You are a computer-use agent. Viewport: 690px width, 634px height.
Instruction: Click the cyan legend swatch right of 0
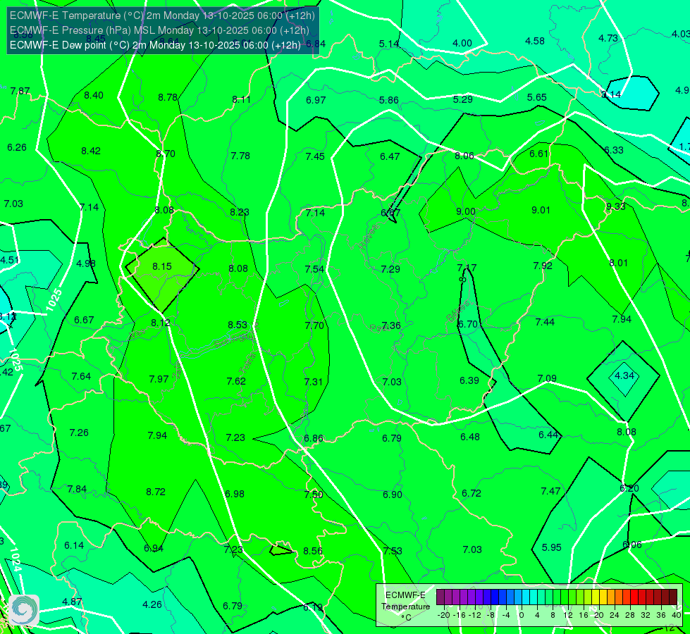526,597
